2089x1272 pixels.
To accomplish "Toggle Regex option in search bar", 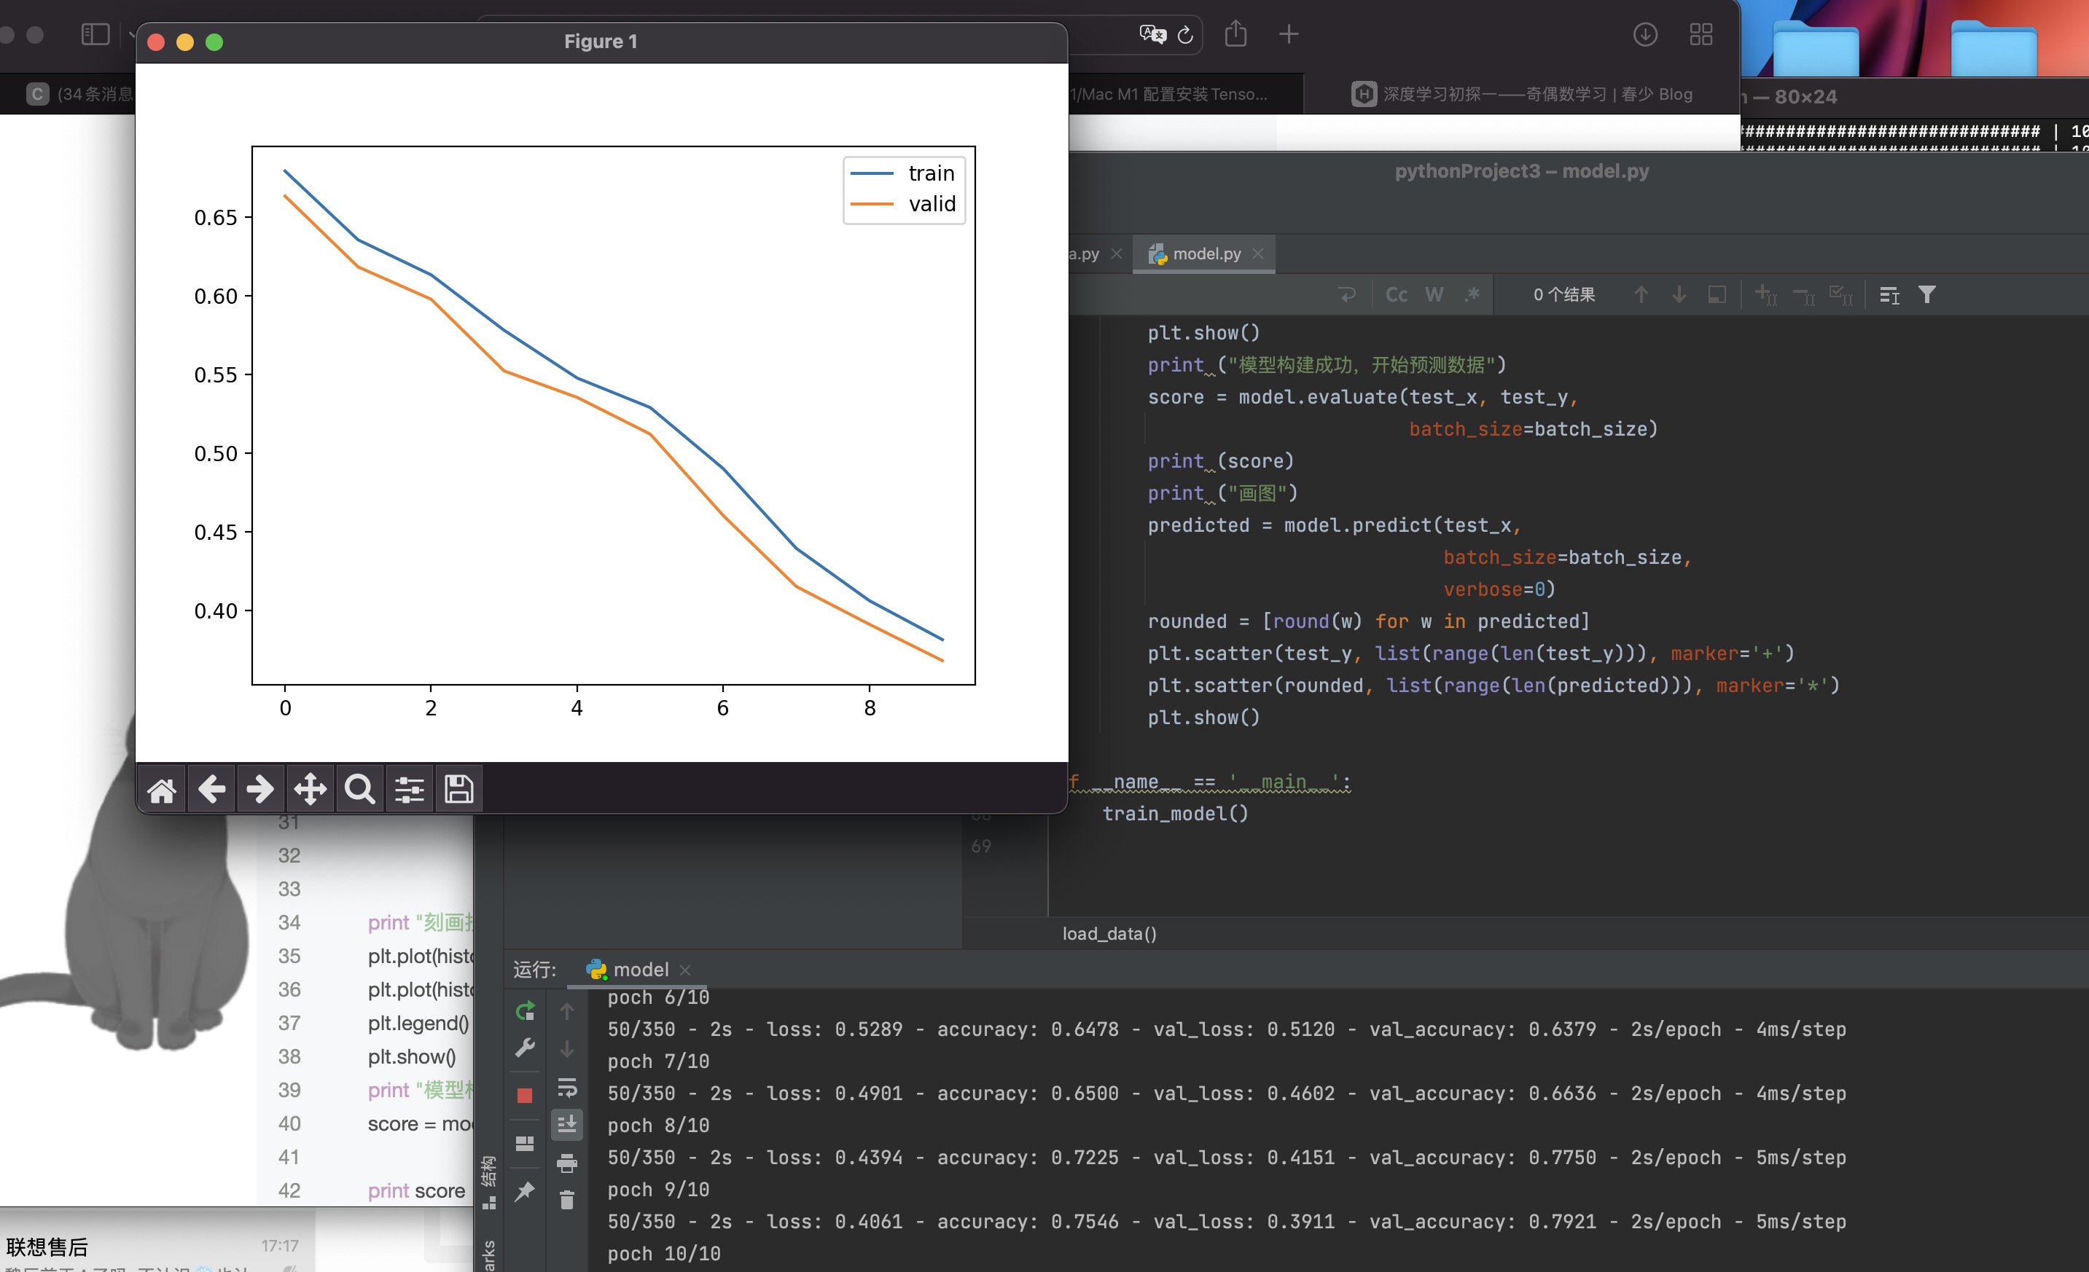I will pyautogui.click(x=1472, y=295).
